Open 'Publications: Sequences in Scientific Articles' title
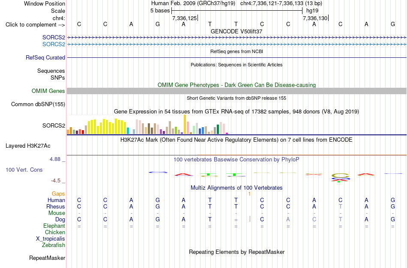The height and width of the screenshot is (268, 407). click(236, 65)
